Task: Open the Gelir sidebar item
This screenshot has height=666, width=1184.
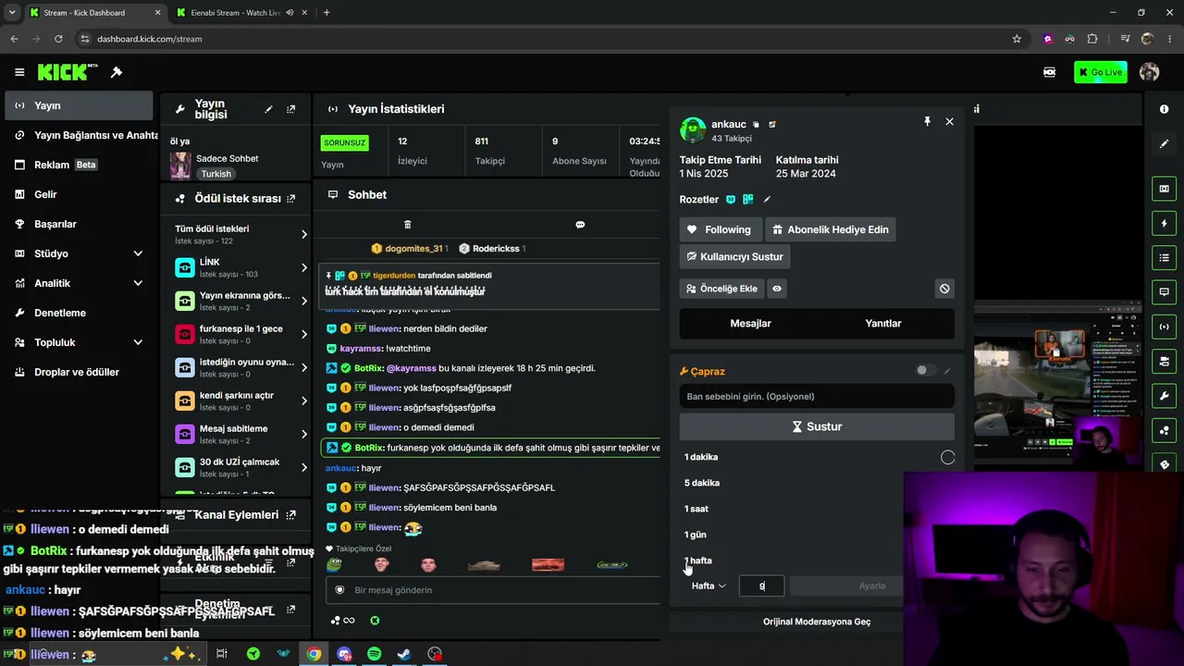Action: pos(78,194)
